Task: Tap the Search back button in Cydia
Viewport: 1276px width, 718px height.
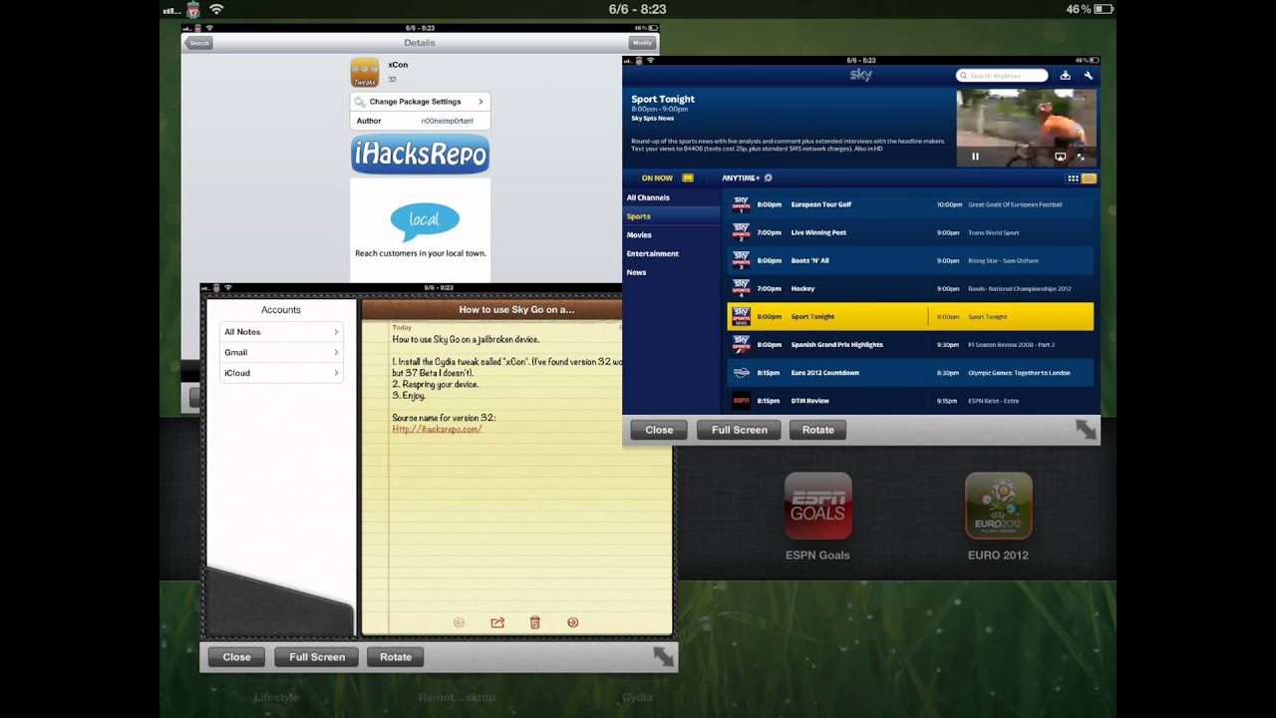Action: (x=199, y=43)
